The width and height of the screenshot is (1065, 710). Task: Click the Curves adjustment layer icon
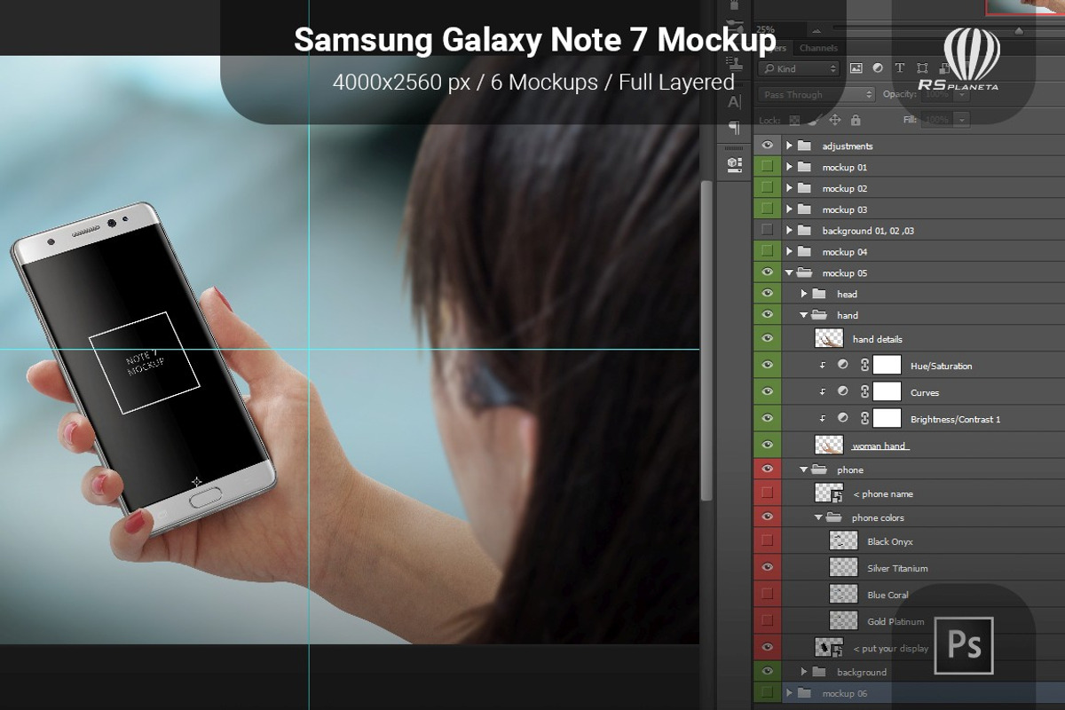point(842,391)
